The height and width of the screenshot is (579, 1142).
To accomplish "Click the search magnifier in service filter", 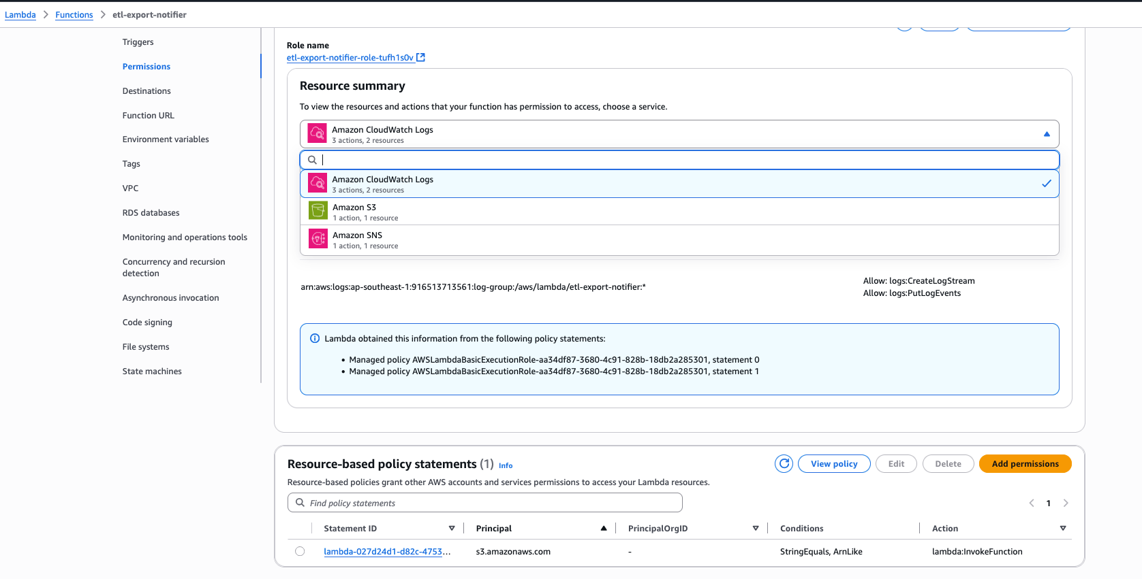I will [312, 160].
